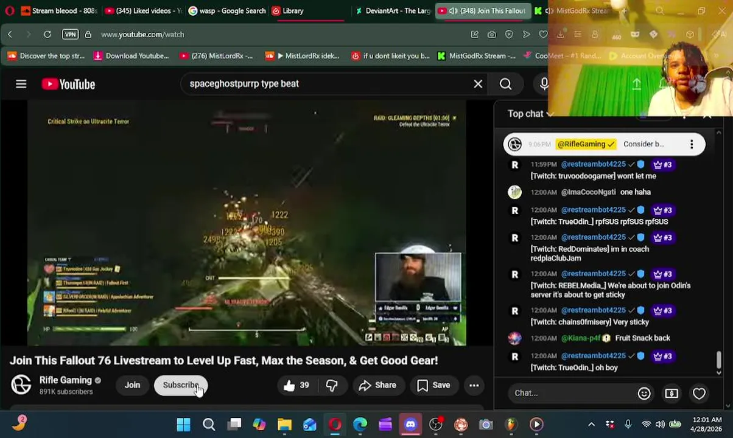Dislike the video with thumbs down
Screen dimensions: 733x438
[332, 385]
